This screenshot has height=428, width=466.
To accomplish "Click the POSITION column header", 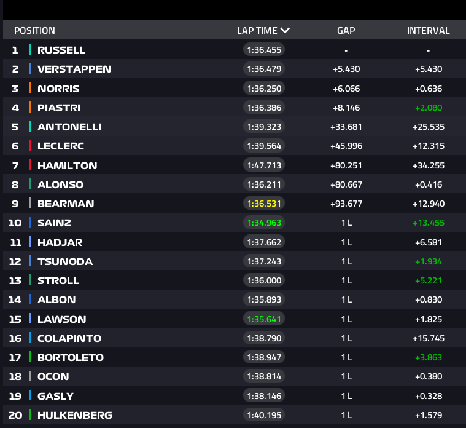I will click(34, 30).
